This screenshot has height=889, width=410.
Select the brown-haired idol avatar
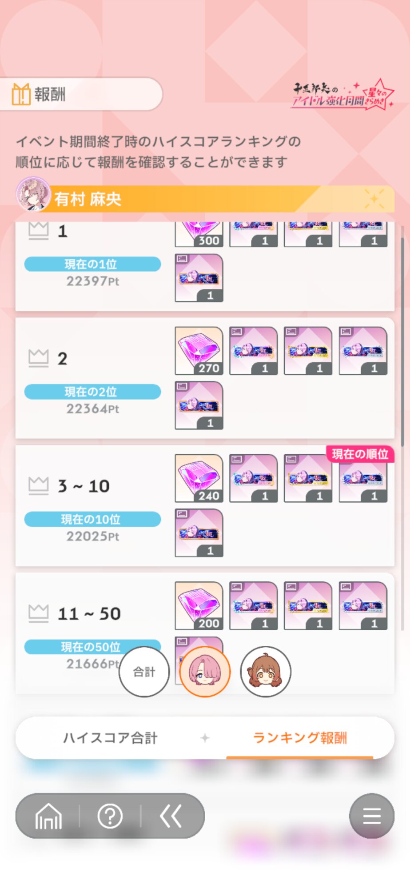pos(266,672)
